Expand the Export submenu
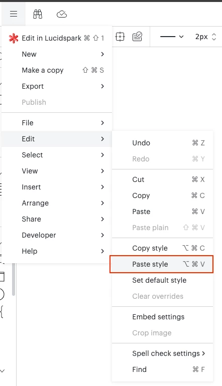 (57, 86)
